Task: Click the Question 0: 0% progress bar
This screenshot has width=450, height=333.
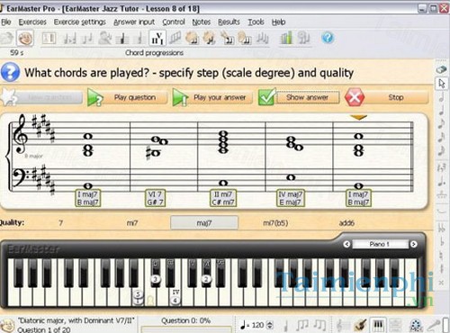Action: [x=186, y=329]
